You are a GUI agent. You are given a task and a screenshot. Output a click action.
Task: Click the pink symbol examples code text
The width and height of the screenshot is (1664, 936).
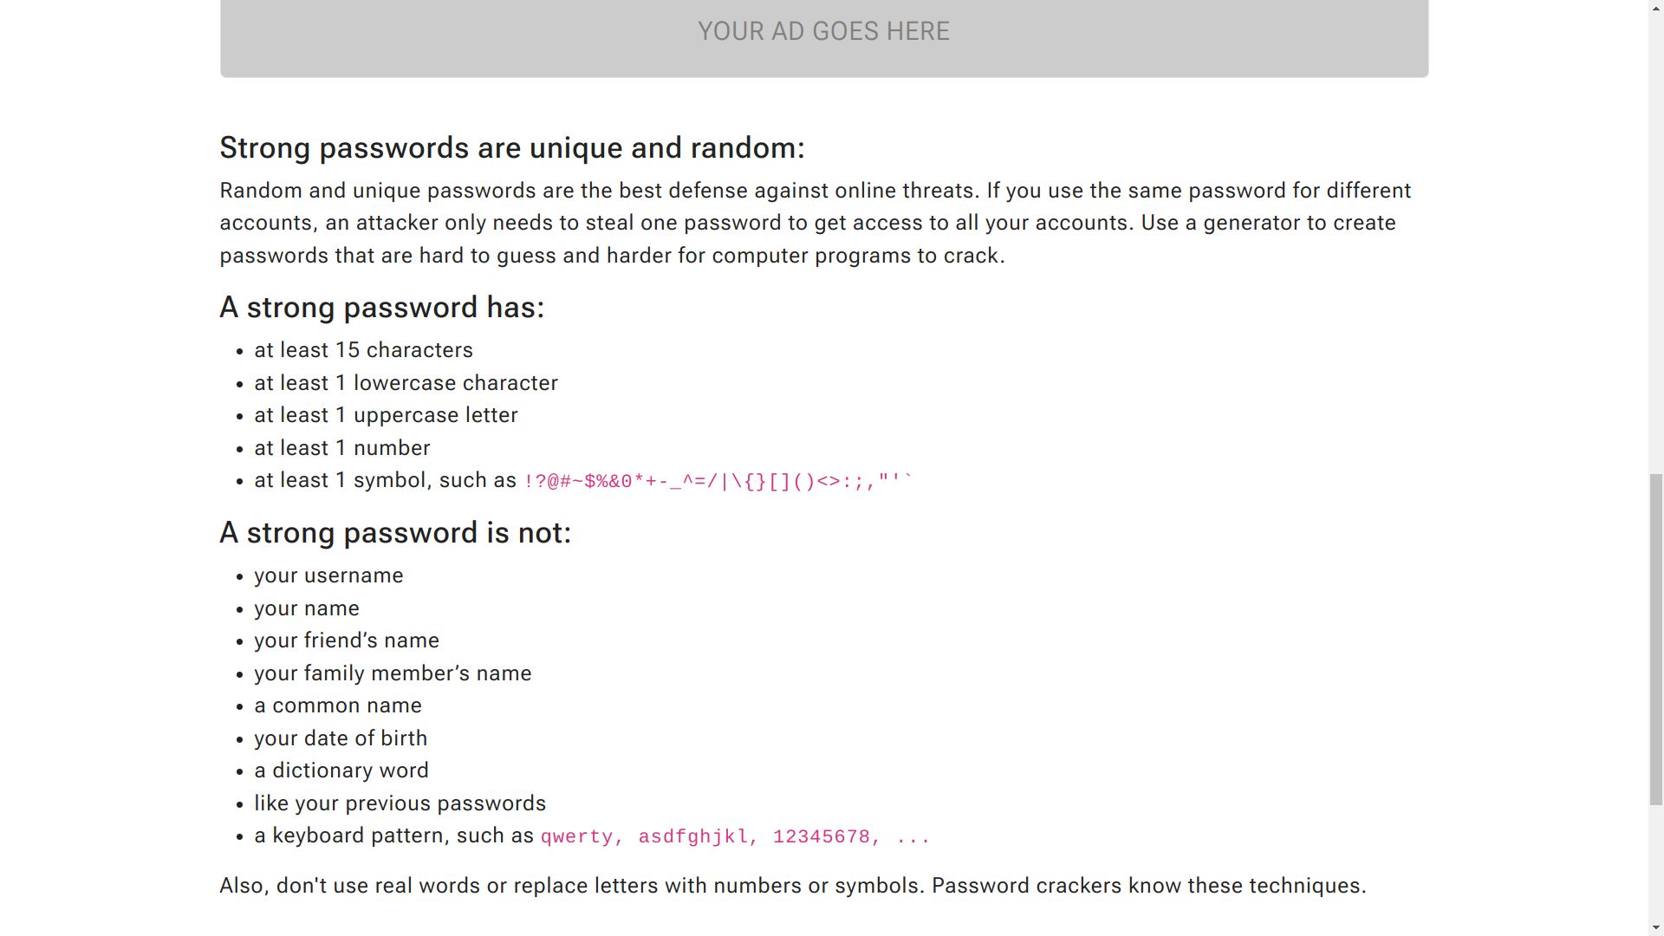pyautogui.click(x=718, y=482)
